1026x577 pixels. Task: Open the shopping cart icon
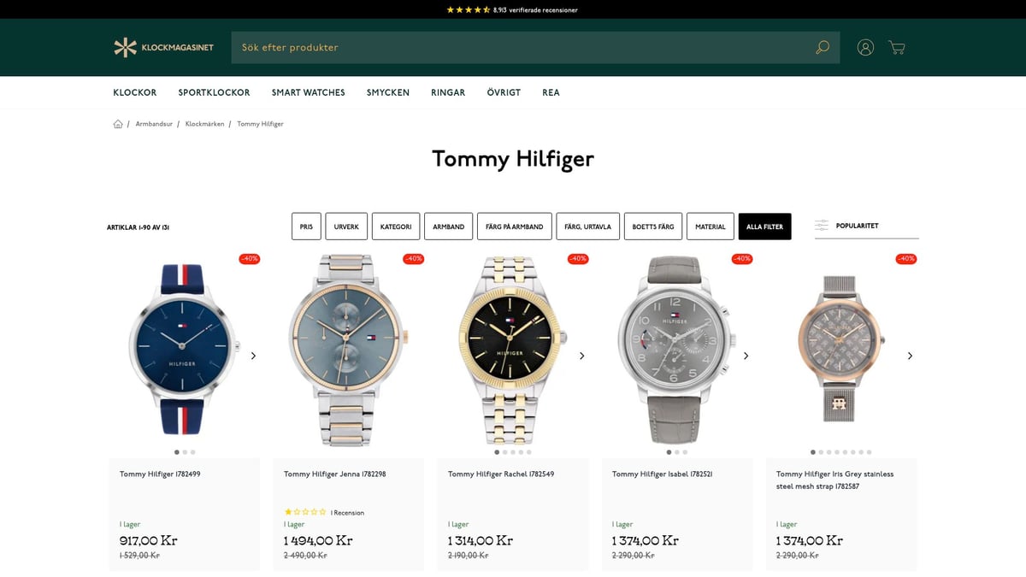pos(897,47)
